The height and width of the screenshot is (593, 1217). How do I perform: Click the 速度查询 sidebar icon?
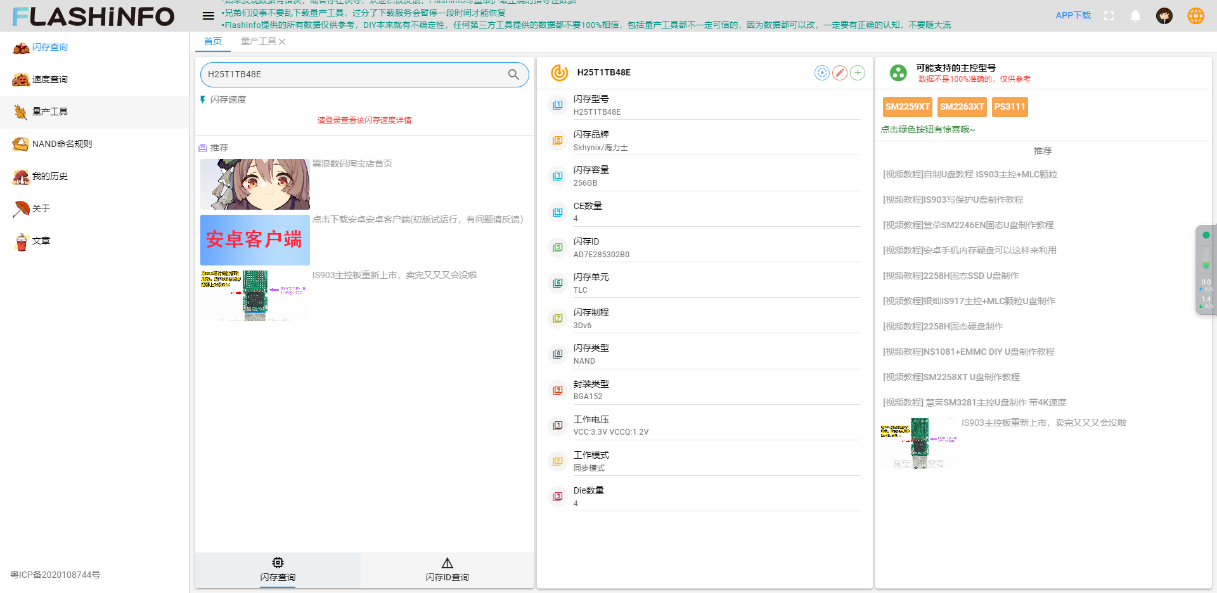click(21, 80)
